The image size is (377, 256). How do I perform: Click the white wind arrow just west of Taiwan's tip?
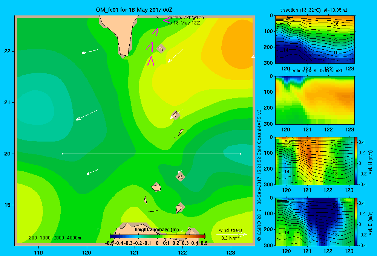coord(90,52)
